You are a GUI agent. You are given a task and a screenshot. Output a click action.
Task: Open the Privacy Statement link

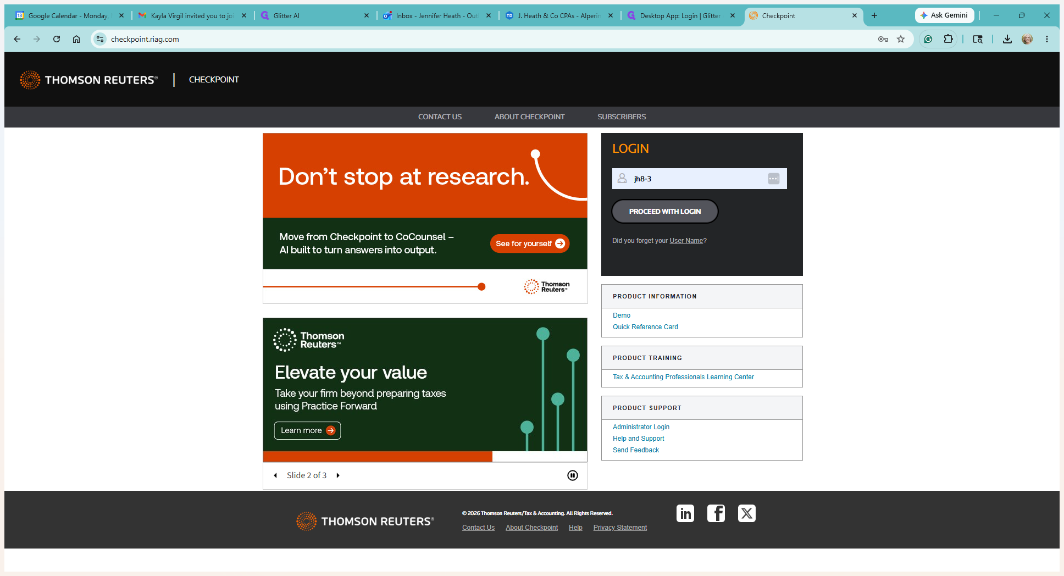tap(620, 528)
